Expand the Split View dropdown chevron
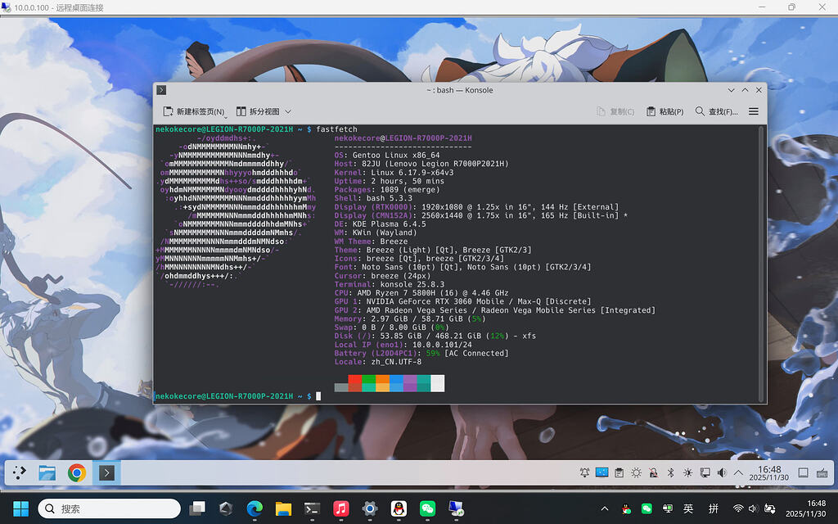838x524 pixels. tap(288, 111)
